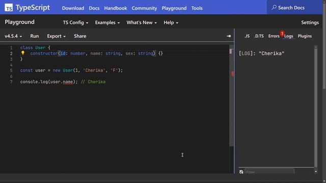Click line number 5 in the gutter
326x183 pixels.
[11, 70]
